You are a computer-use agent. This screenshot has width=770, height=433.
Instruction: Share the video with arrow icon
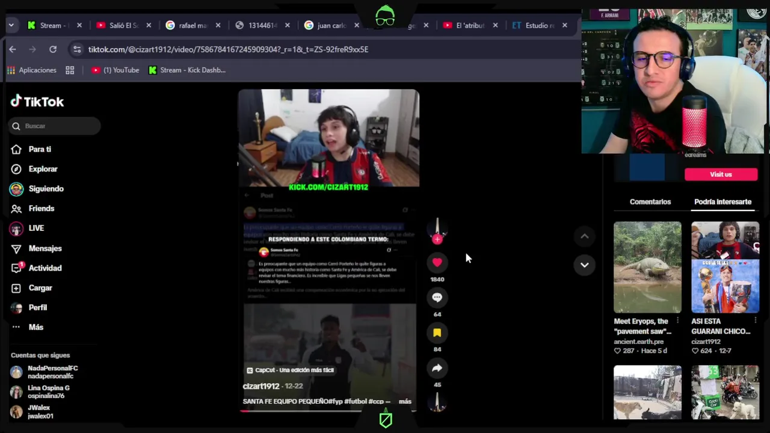437,368
